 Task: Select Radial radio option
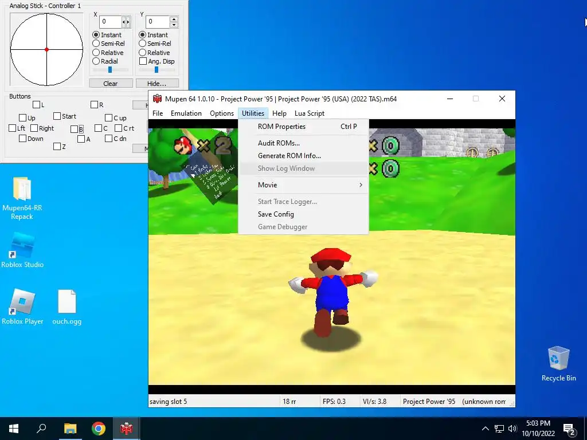tap(96, 61)
